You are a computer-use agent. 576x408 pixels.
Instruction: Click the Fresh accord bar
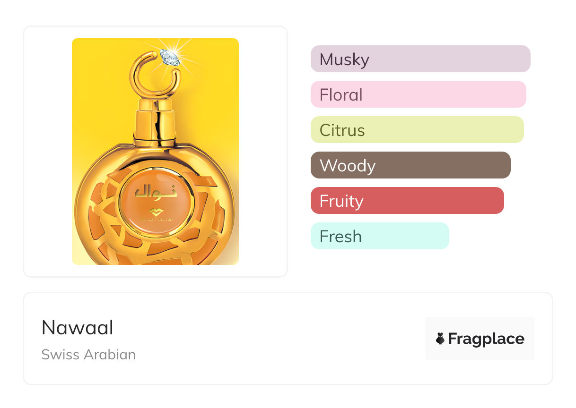point(379,236)
